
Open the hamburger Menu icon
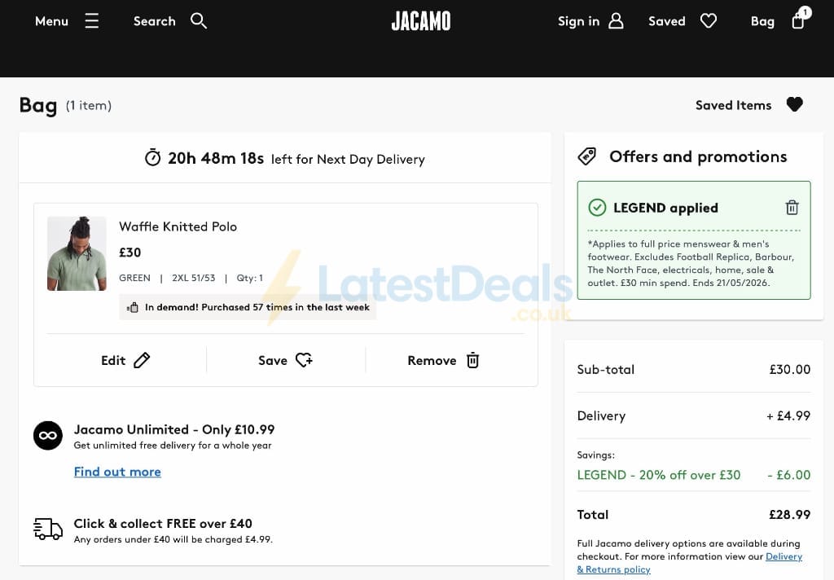pos(91,20)
